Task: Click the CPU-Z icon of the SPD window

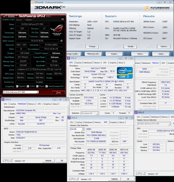Action: (x=69, y=118)
